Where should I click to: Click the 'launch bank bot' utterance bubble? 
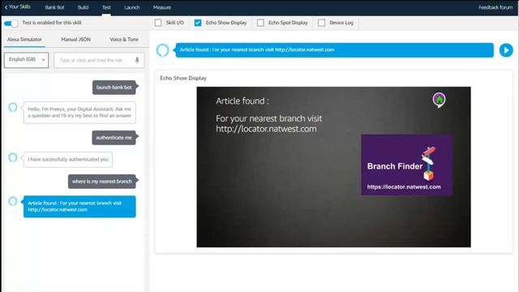tap(114, 88)
